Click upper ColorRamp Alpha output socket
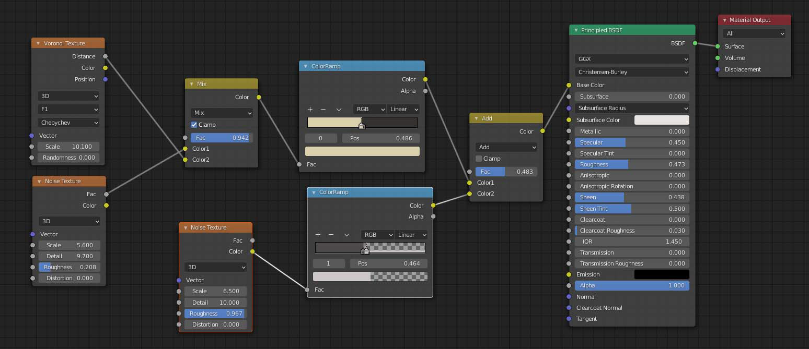The width and height of the screenshot is (809, 349). (x=425, y=91)
